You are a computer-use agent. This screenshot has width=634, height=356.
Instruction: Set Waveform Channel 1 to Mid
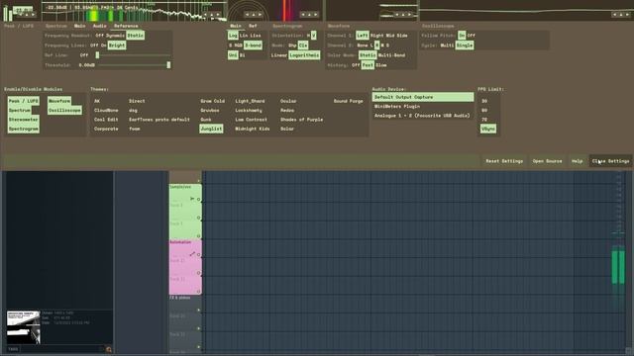click(389, 36)
